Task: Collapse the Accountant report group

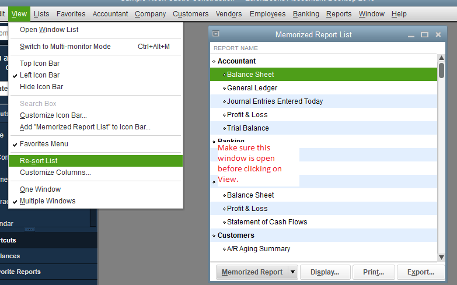Action: click(214, 61)
